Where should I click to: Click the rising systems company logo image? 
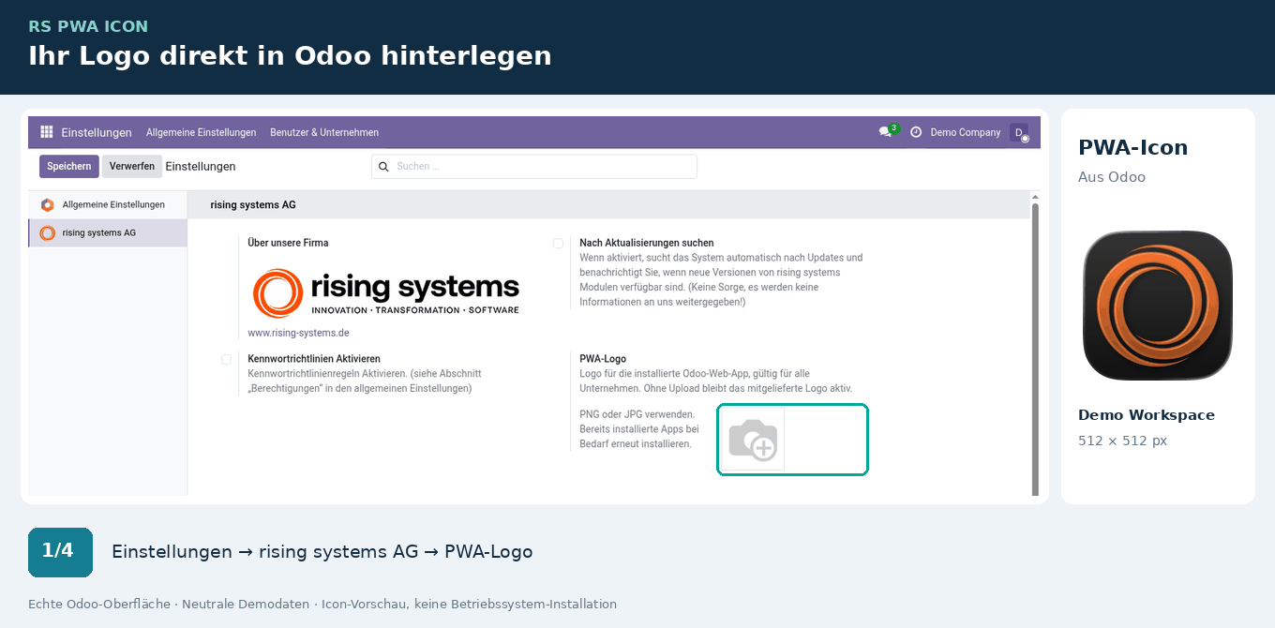pos(385,292)
